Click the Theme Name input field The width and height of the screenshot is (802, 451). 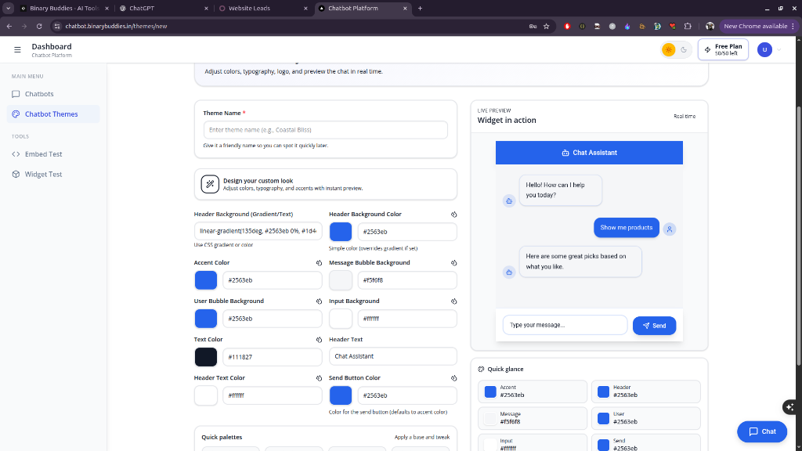coord(325,130)
